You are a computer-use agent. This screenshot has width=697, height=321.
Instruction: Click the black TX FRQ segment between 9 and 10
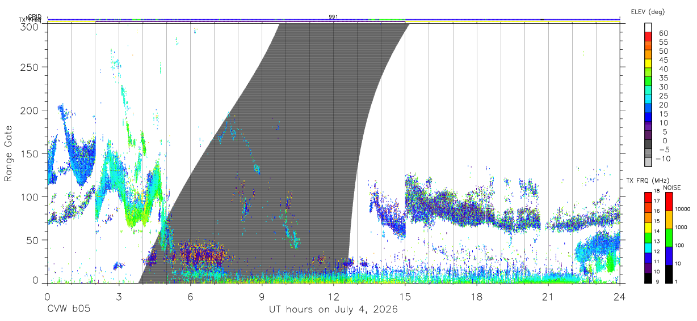648,277
